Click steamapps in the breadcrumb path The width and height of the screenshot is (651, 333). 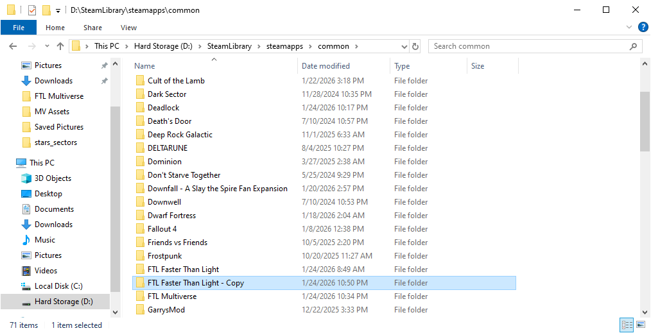coord(284,46)
